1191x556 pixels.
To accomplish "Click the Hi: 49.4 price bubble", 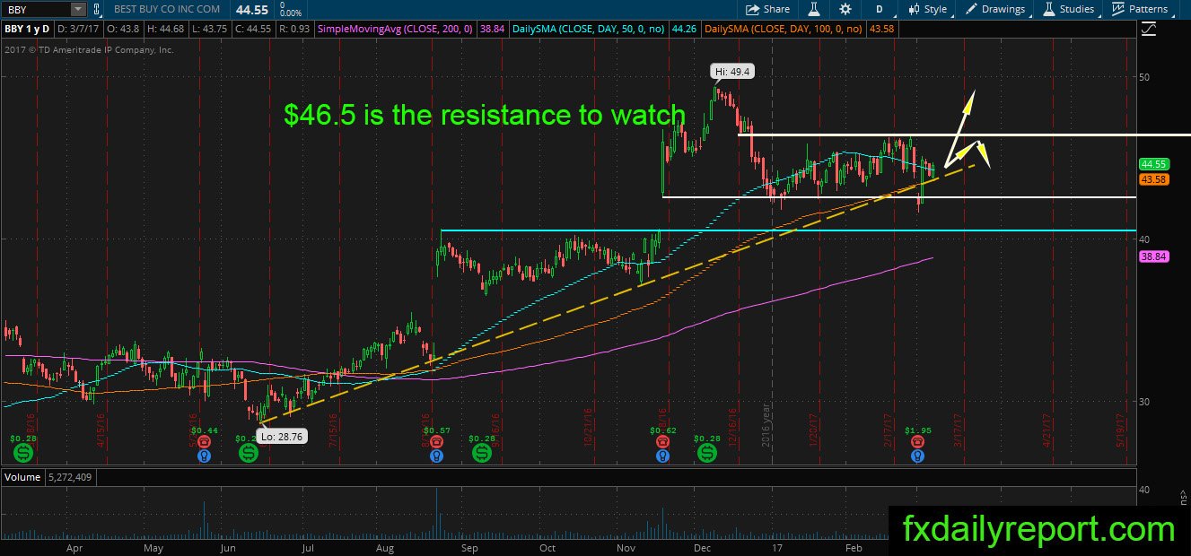I will (731, 70).
